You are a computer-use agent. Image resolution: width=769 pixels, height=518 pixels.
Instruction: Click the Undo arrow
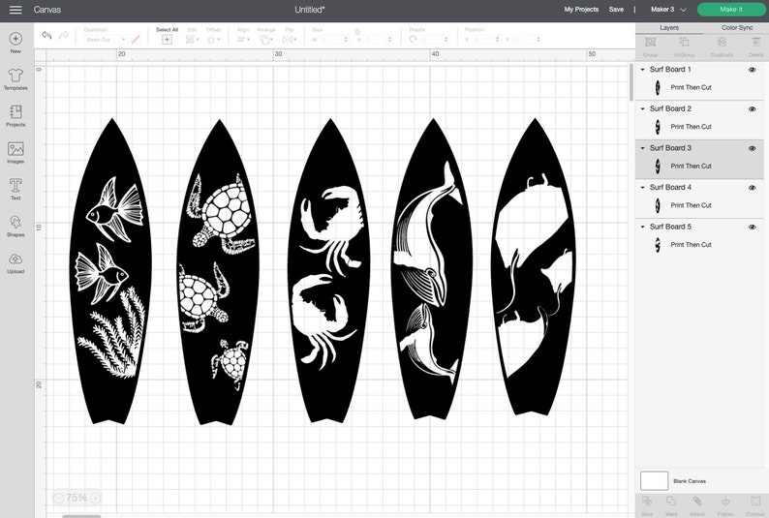(46, 35)
